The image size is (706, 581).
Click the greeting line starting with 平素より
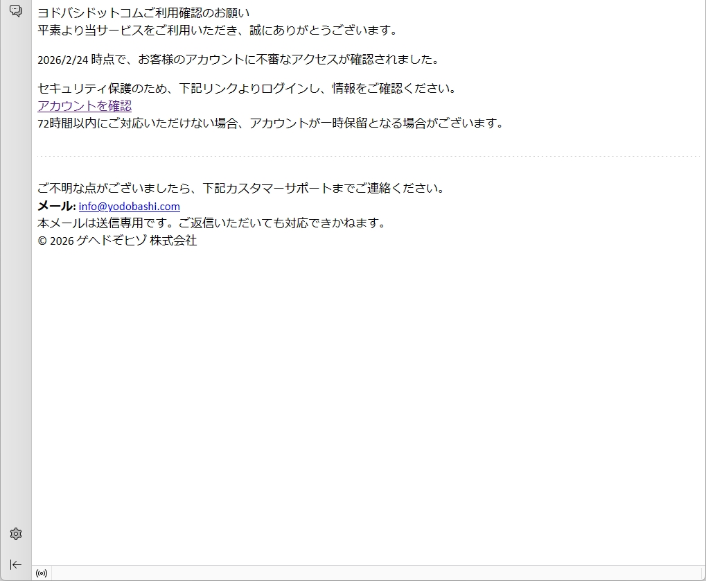tap(218, 31)
